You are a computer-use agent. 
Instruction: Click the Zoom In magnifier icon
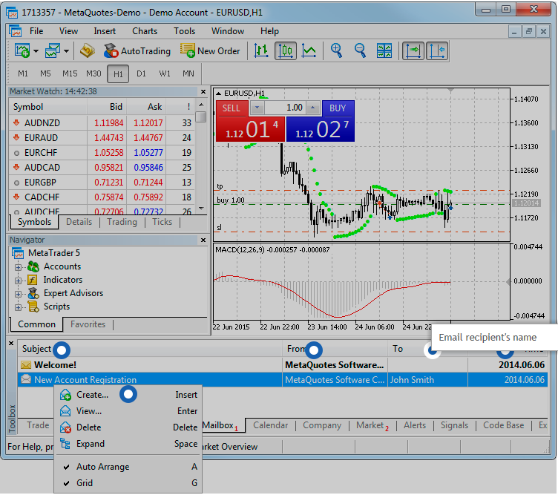pyautogui.click(x=336, y=51)
